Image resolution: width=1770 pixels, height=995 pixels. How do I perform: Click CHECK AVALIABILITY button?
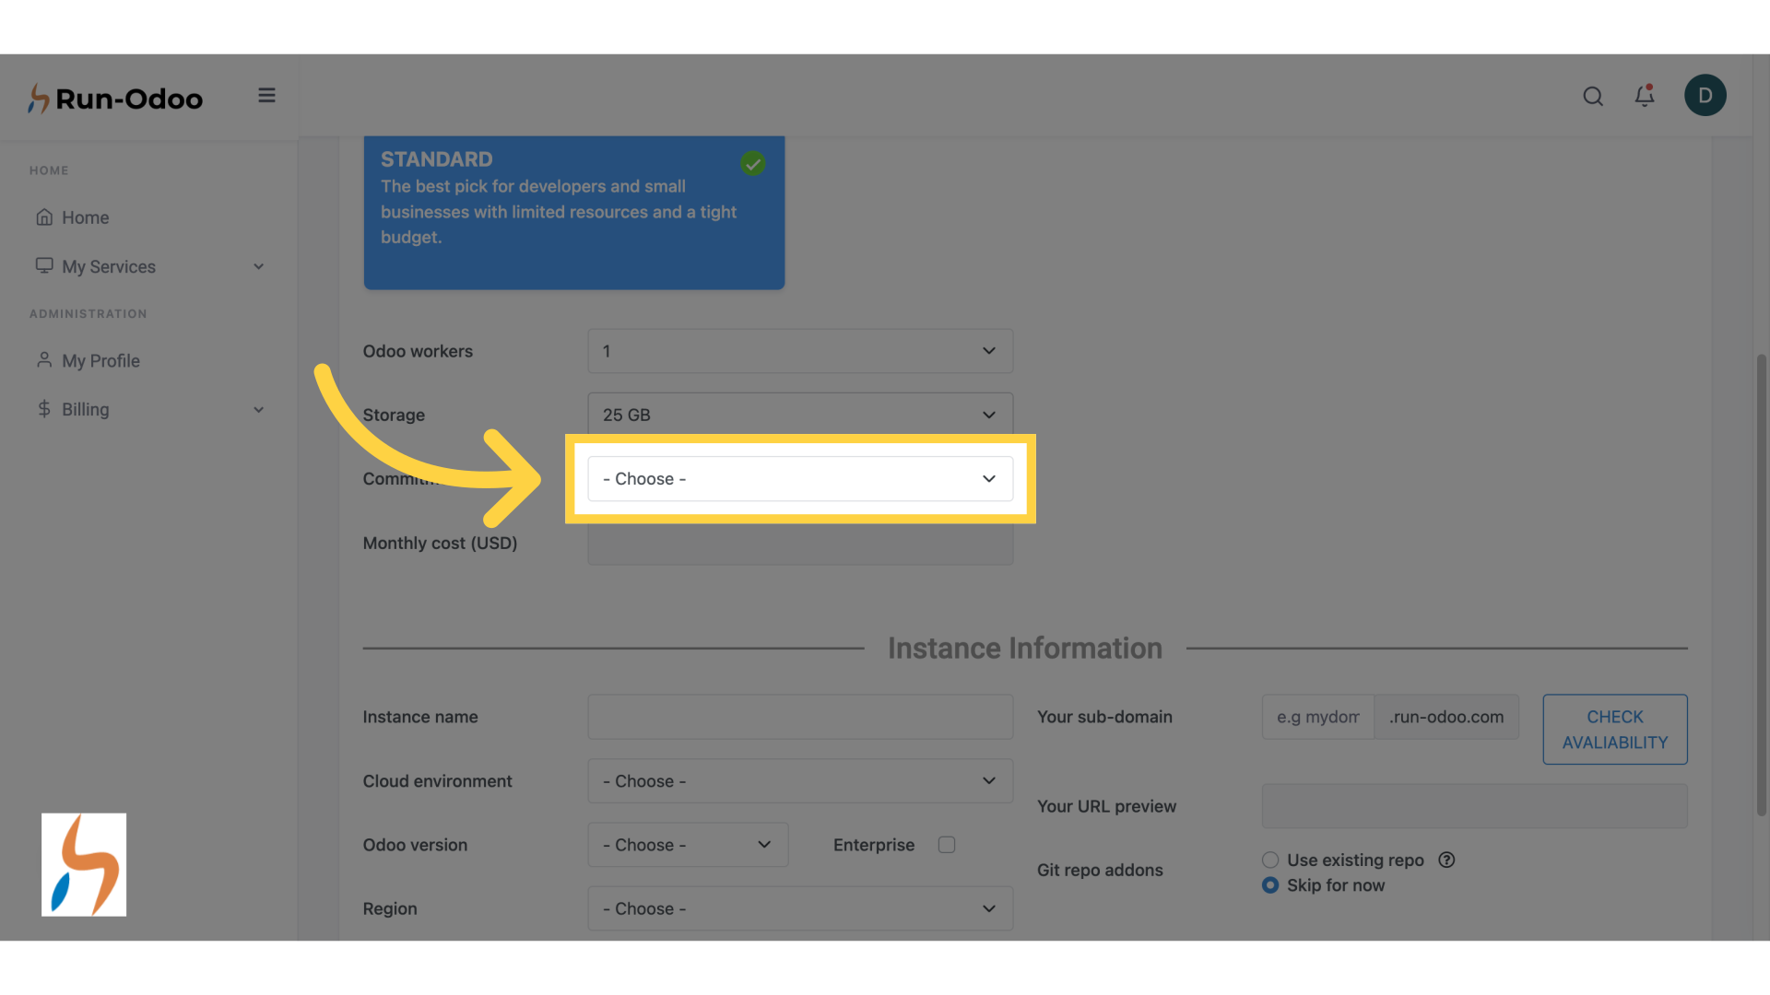tap(1615, 730)
